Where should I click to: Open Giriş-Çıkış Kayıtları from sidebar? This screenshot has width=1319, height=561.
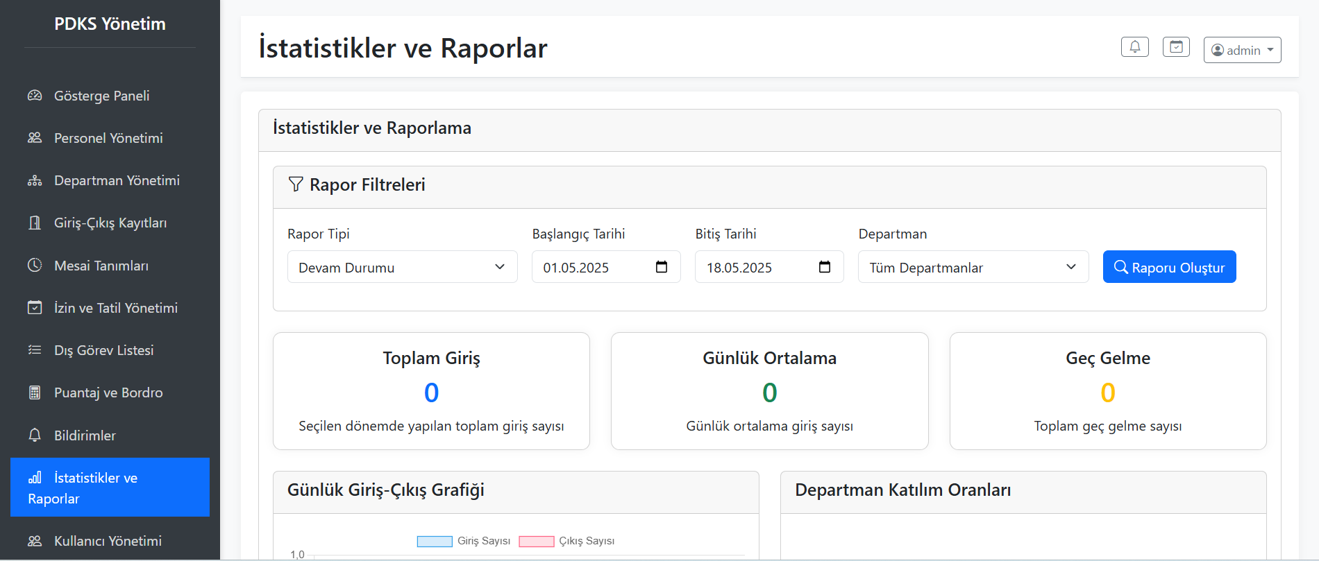point(110,223)
